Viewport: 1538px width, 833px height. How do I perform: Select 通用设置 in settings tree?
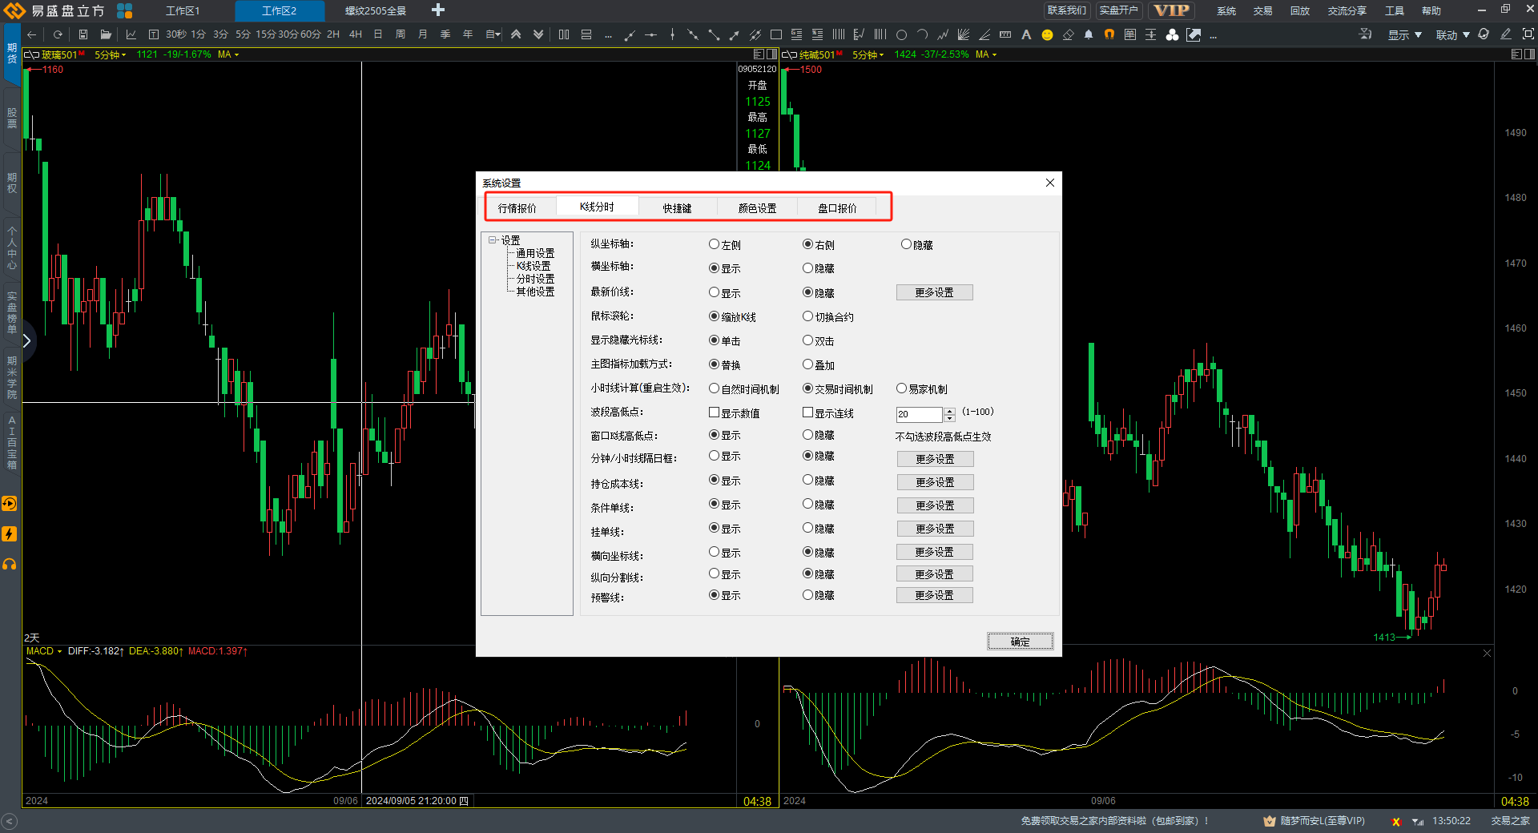[x=535, y=253]
